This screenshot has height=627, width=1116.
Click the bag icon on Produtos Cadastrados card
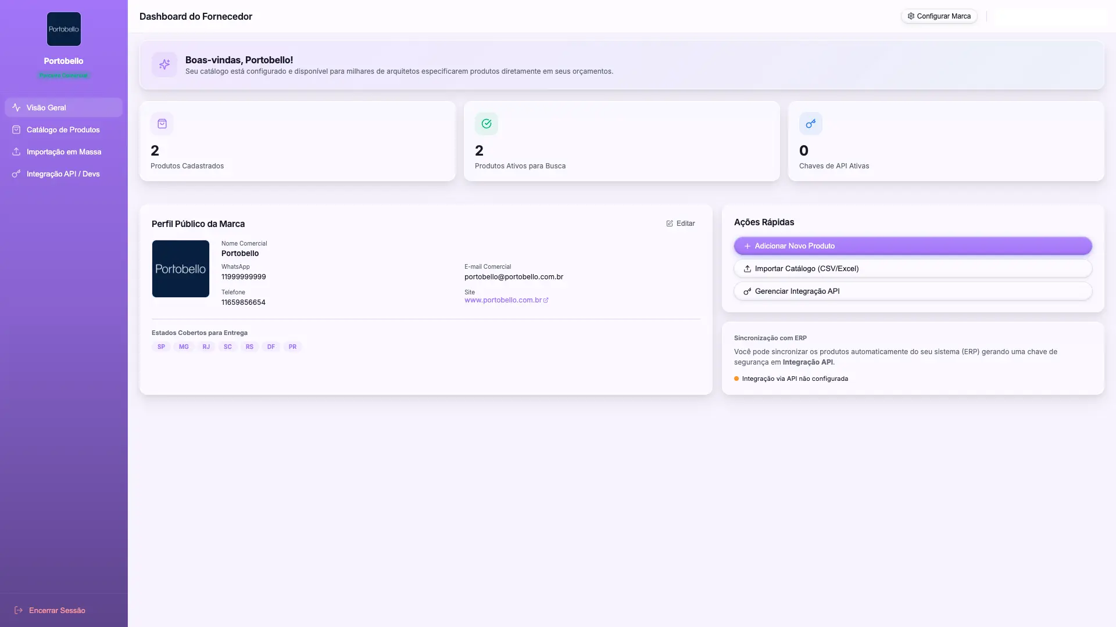(162, 124)
